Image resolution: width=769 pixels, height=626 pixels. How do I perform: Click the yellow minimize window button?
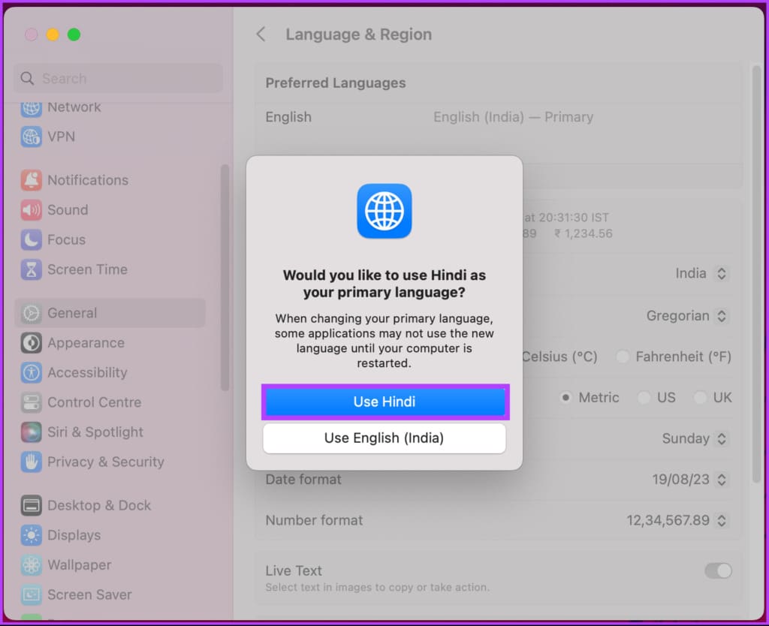point(53,35)
